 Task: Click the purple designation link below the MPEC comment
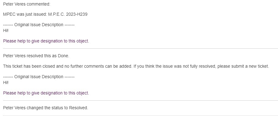pyautogui.click(x=46, y=41)
